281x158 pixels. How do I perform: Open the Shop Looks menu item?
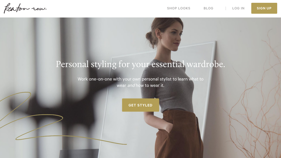pyautogui.click(x=179, y=8)
